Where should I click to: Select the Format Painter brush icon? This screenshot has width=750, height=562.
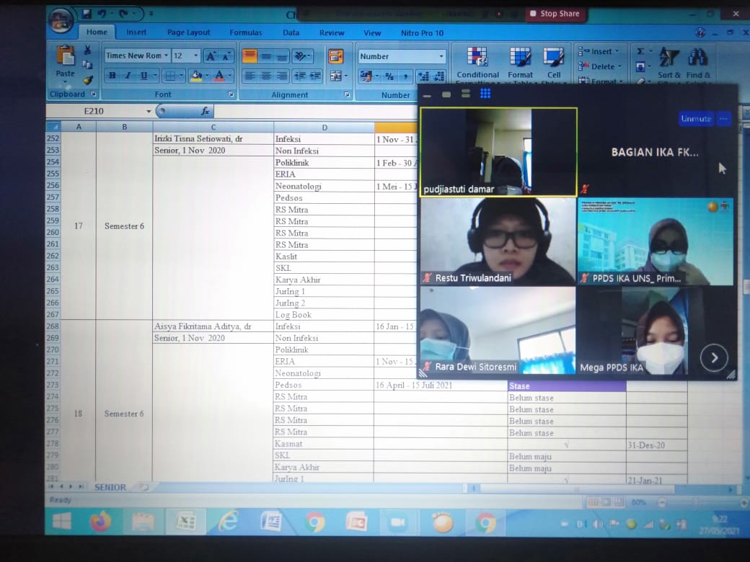pyautogui.click(x=87, y=80)
